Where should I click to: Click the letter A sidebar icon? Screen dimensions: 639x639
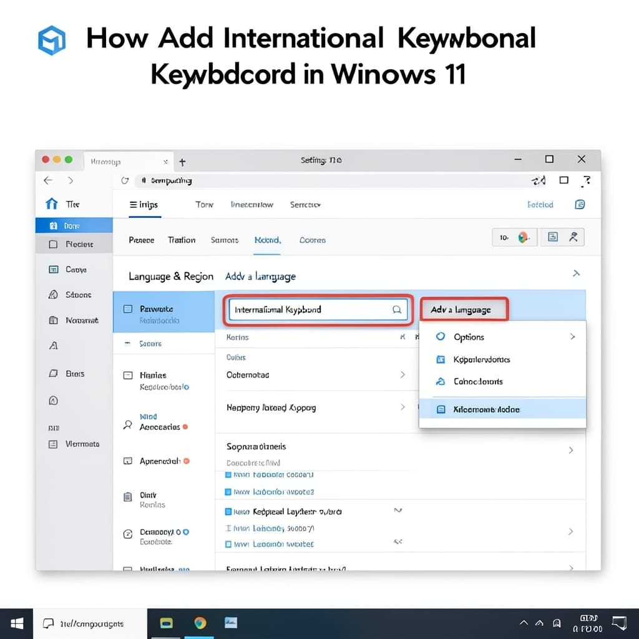(54, 346)
